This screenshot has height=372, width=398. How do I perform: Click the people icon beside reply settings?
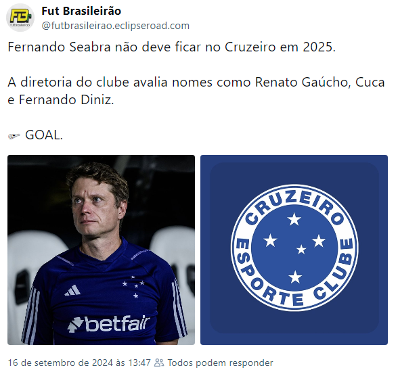coord(159,363)
